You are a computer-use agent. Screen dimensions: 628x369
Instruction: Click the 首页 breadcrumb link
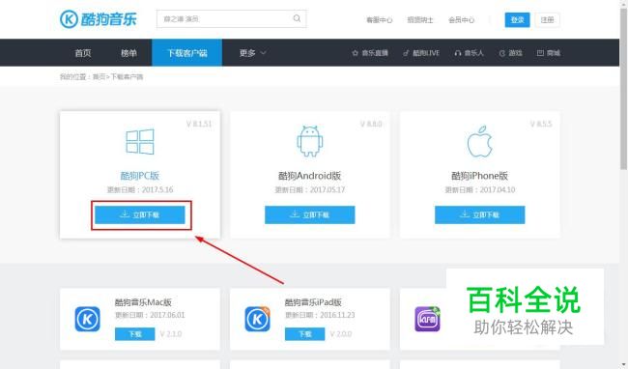[x=99, y=76]
